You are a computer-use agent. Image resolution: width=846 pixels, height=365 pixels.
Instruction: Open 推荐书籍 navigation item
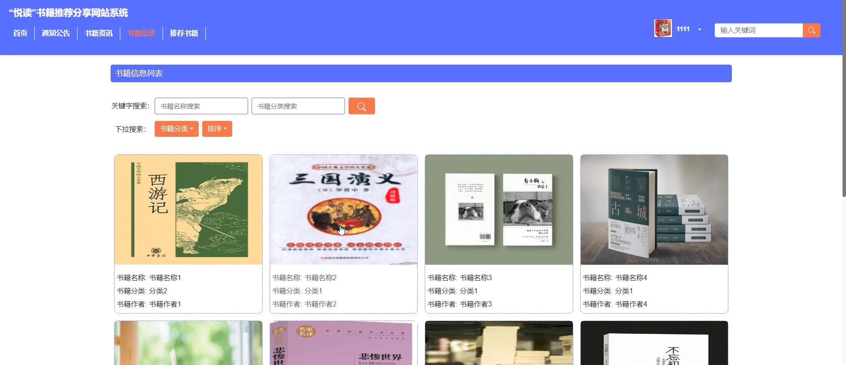(184, 33)
